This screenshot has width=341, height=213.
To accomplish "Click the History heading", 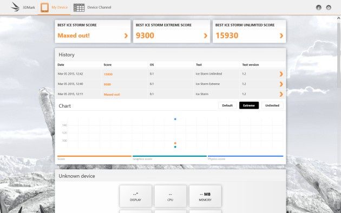I will (x=67, y=55).
